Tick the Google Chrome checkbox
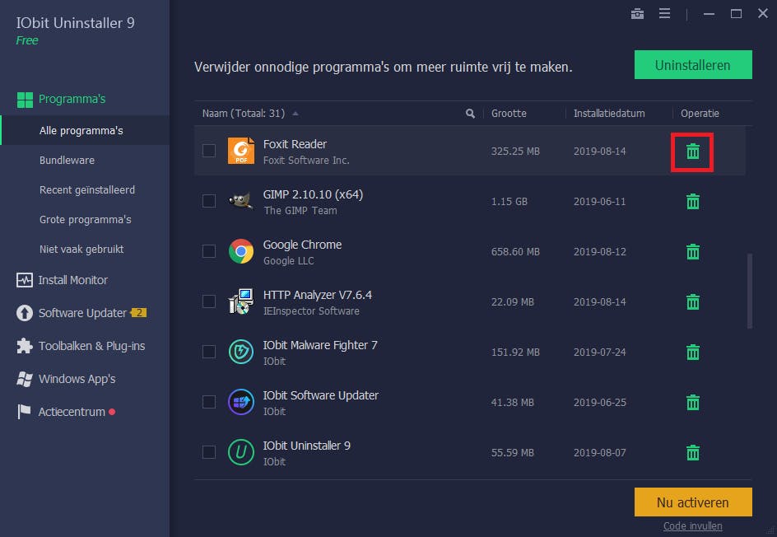This screenshot has height=537, width=777. [x=209, y=251]
